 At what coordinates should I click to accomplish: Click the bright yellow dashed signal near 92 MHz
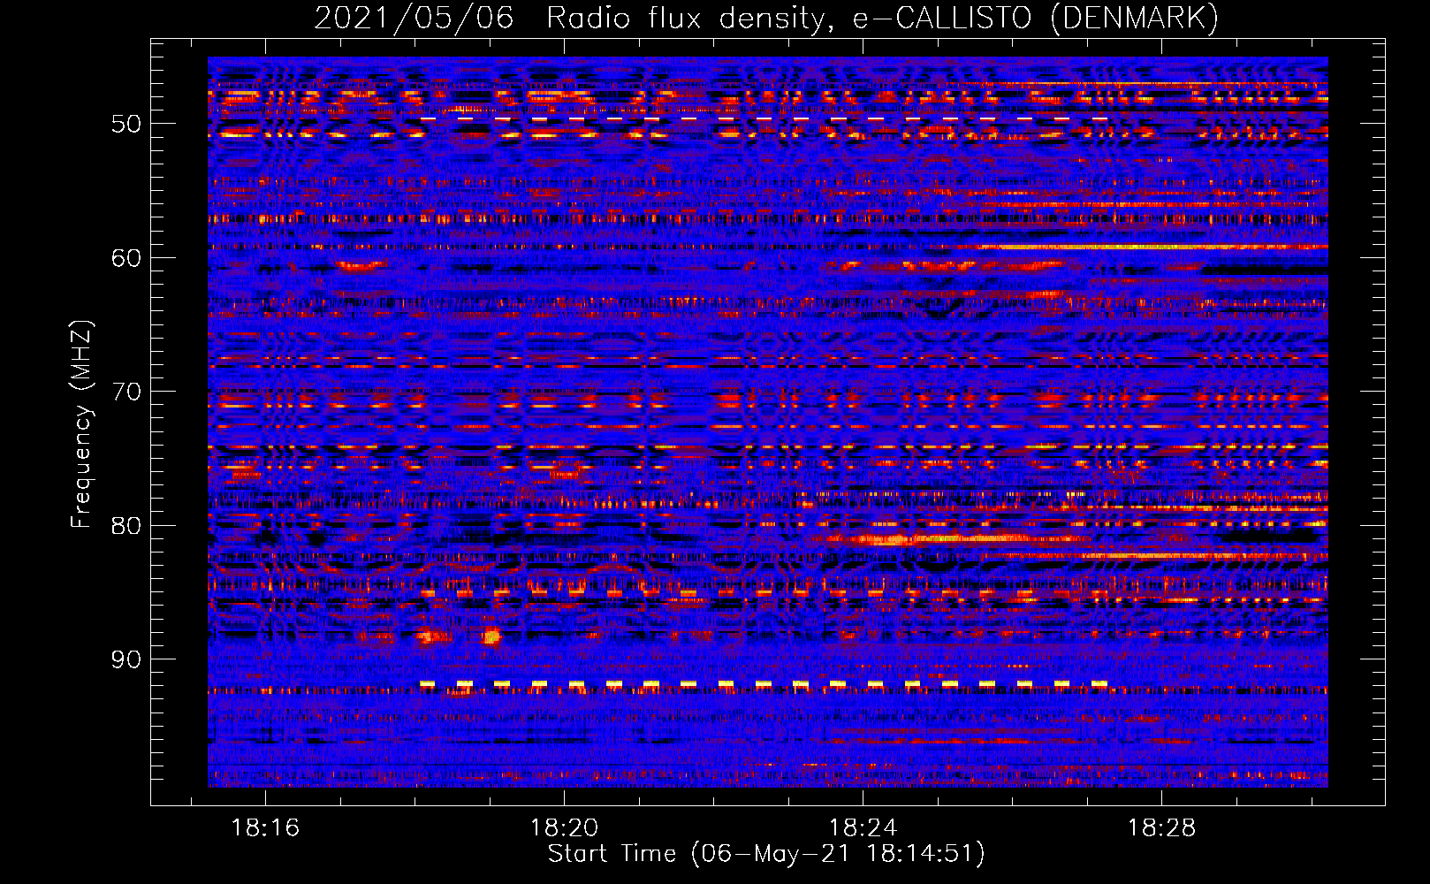point(764,684)
